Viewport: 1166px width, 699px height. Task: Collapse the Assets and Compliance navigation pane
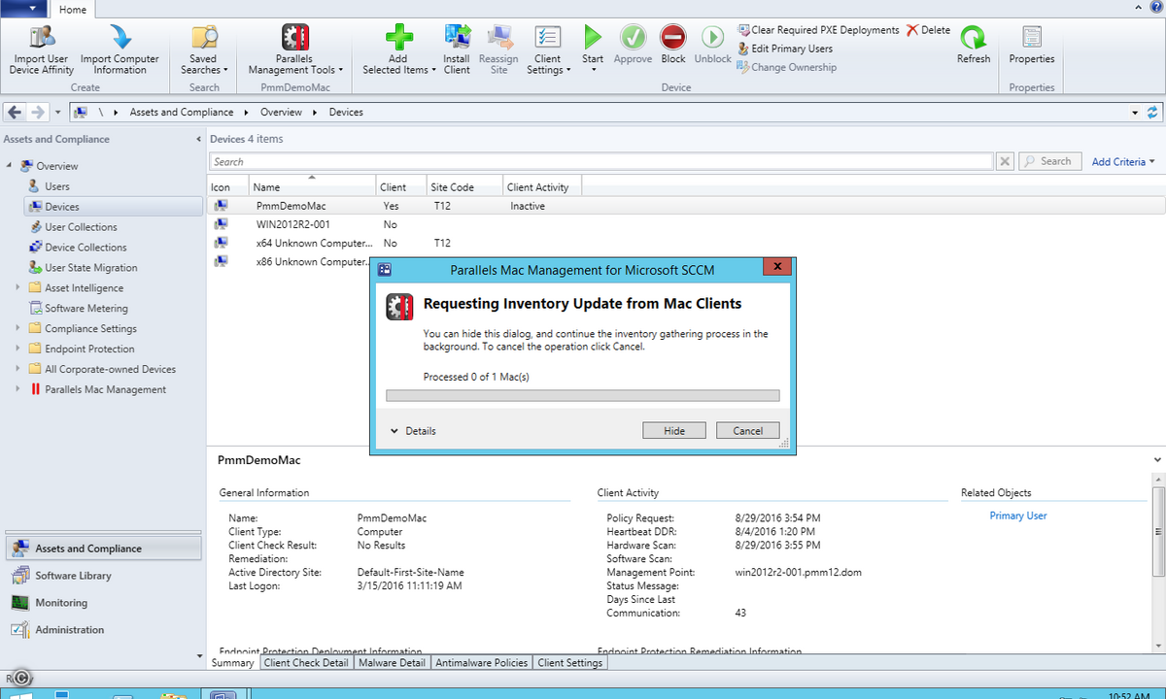[x=198, y=139]
